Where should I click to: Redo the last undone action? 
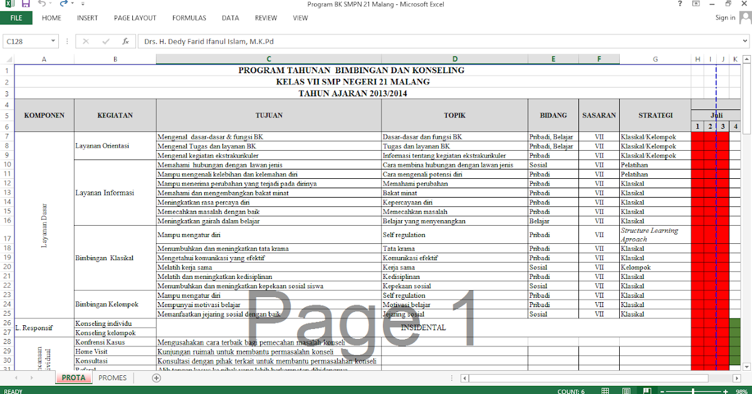[65, 4]
